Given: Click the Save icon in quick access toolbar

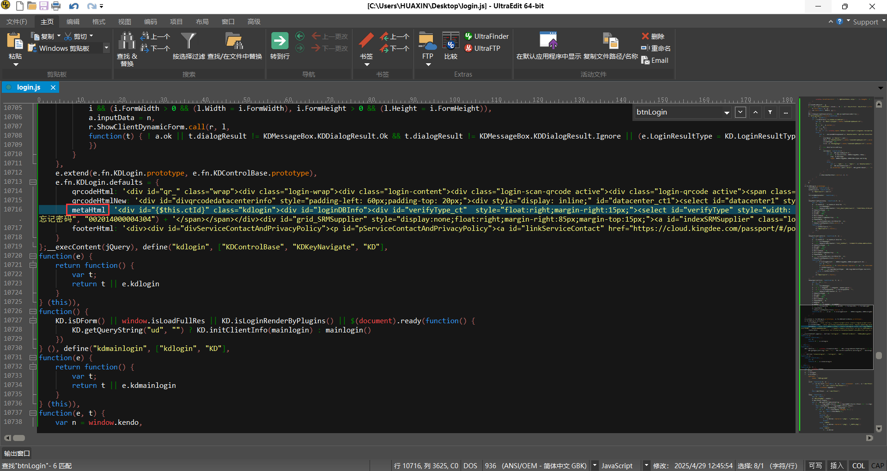Looking at the screenshot, I should (x=44, y=6).
